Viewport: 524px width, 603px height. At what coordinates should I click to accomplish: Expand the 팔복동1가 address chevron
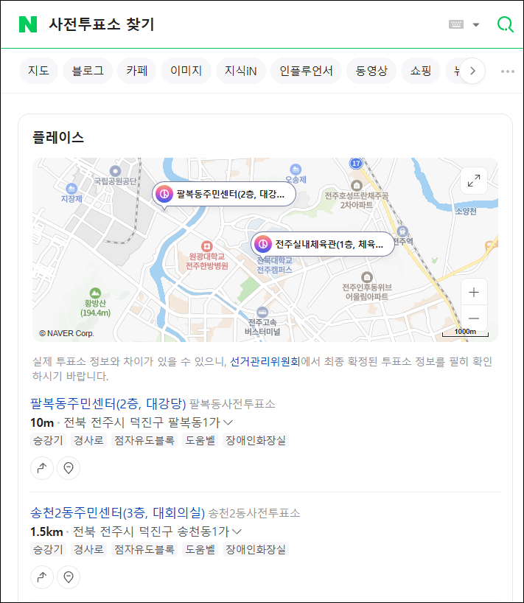pos(228,422)
